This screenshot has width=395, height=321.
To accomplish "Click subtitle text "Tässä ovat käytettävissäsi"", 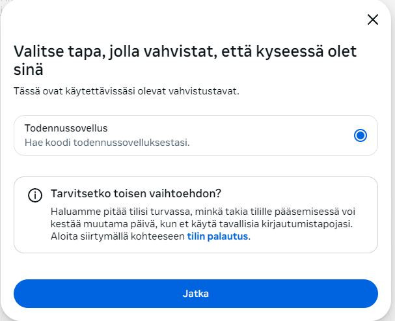I will 77,91.
